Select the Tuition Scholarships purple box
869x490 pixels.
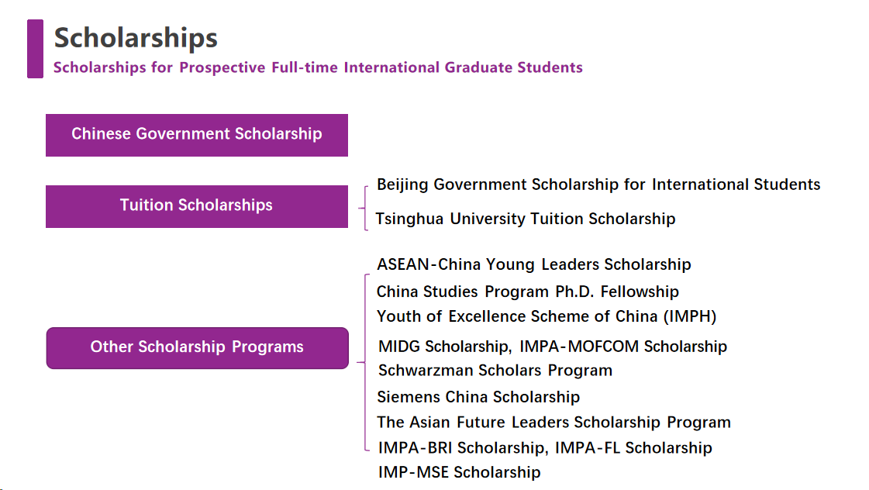pos(197,206)
